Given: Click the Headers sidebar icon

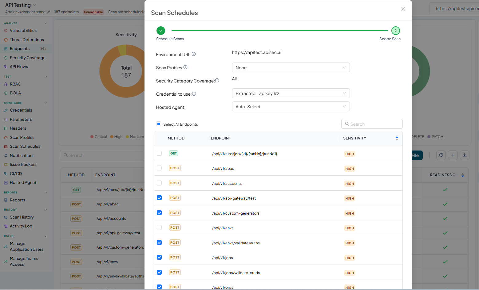Looking at the screenshot, I should [6, 128].
